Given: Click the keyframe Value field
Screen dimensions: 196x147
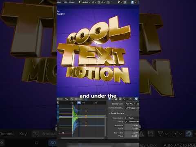Looking at the screenshot, I should pyautogui.click(x=132, y=136).
